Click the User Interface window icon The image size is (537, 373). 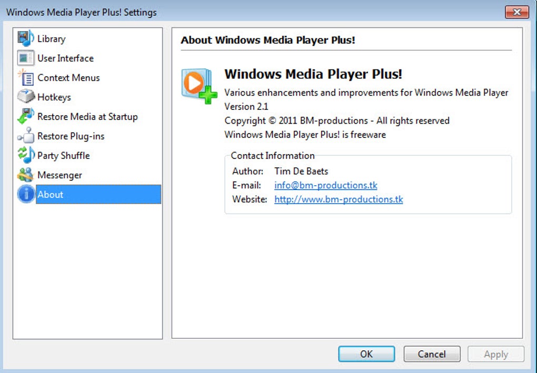pos(26,58)
